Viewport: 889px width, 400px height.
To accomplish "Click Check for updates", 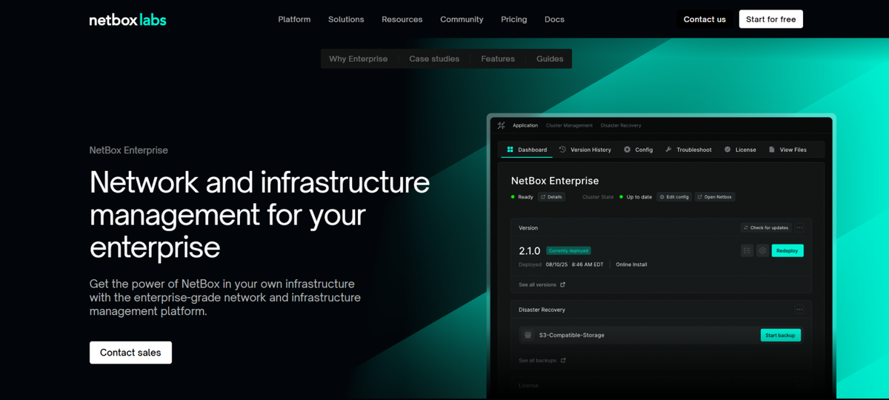I will click(x=766, y=227).
